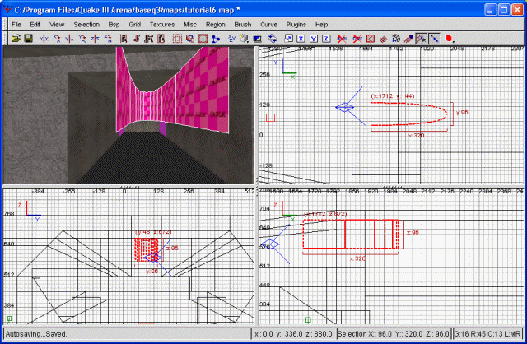The height and width of the screenshot is (344, 527).
Task: Click the free scale icon
Action: (x=288, y=39)
